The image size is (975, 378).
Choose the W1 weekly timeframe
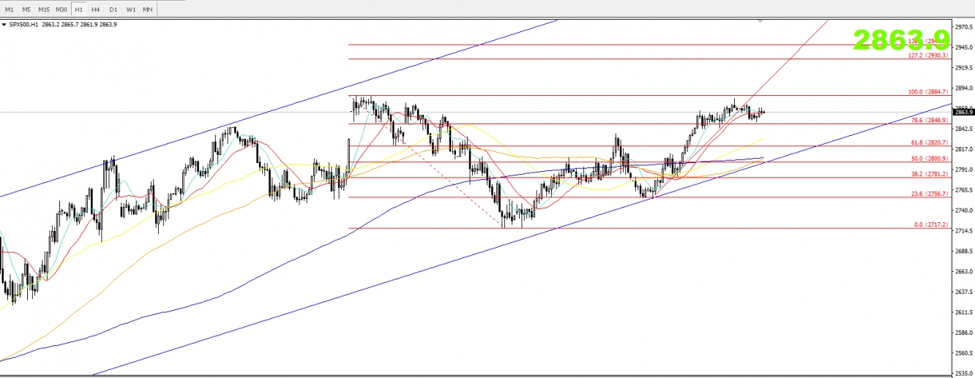[x=130, y=10]
